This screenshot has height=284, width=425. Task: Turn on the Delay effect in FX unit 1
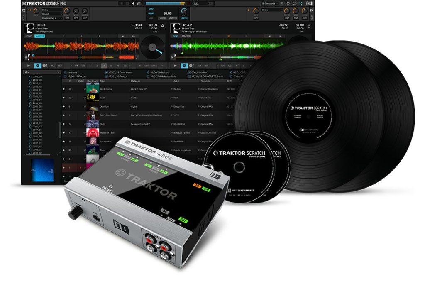(68, 19)
